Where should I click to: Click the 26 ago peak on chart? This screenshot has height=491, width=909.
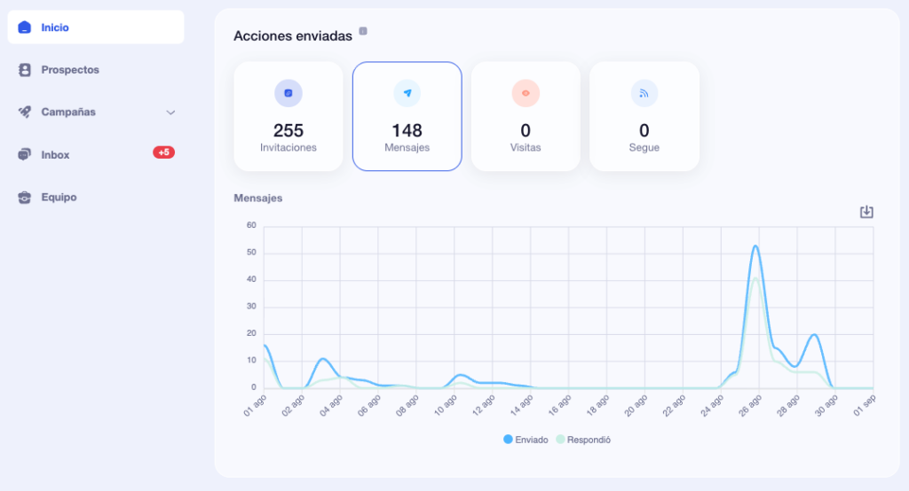[755, 246]
